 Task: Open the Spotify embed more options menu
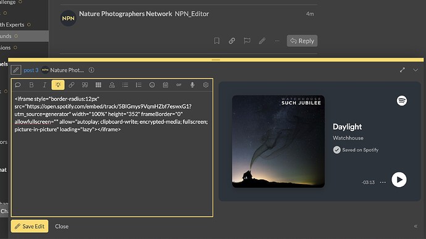[x=383, y=182]
